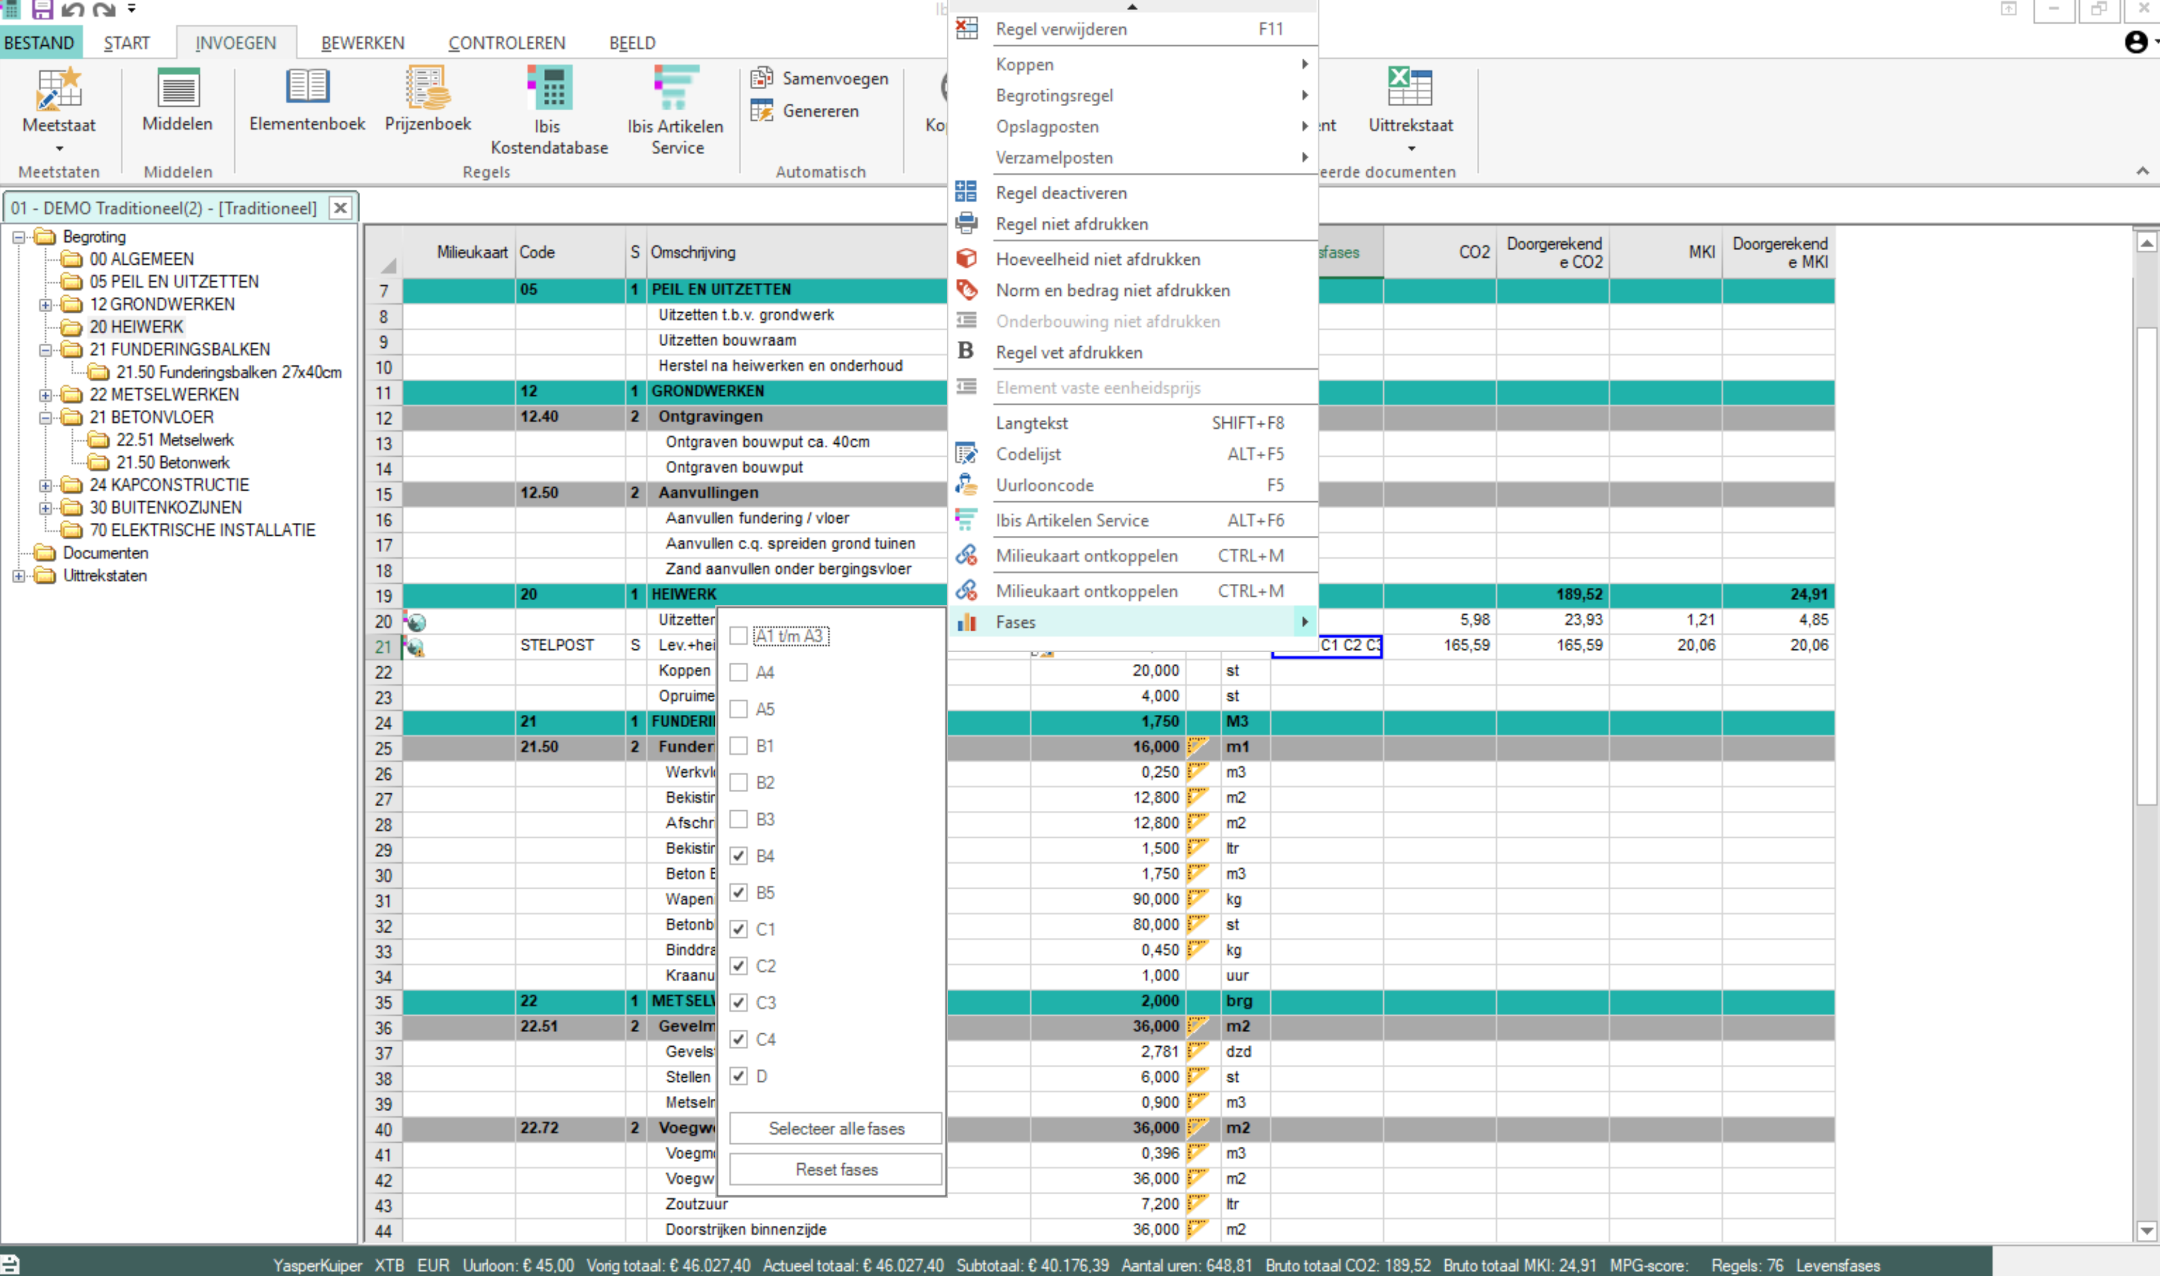Switch to the CONTROLEREN ribbon tab

pyautogui.click(x=506, y=43)
